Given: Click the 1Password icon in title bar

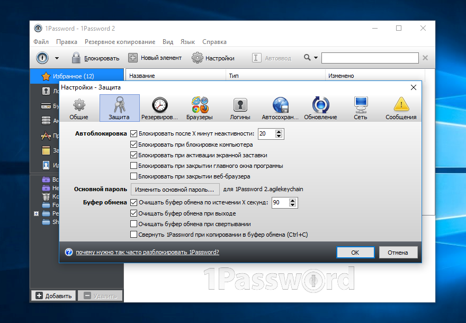Looking at the screenshot, I should (x=38, y=28).
